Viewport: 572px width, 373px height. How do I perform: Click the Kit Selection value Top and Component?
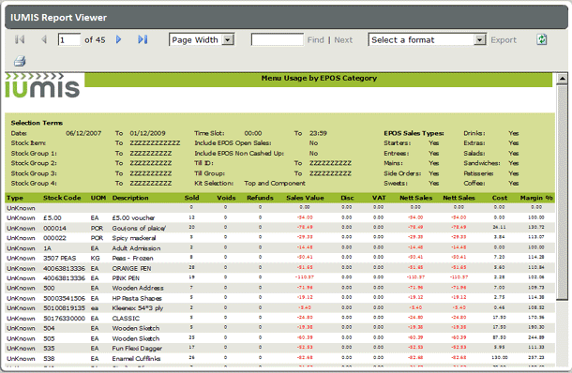[275, 183]
